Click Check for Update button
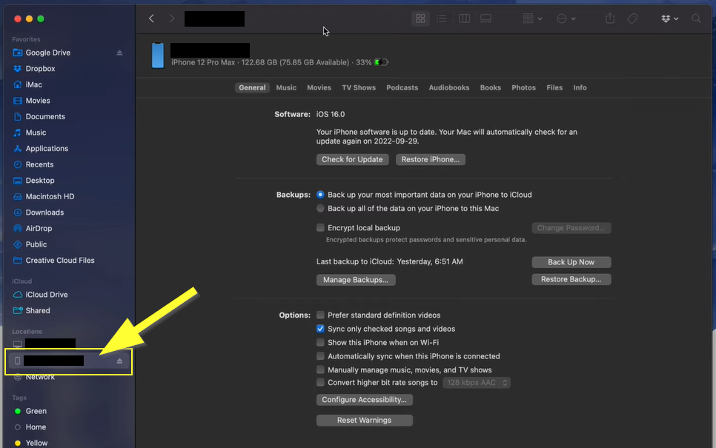The image size is (716, 448). (352, 160)
